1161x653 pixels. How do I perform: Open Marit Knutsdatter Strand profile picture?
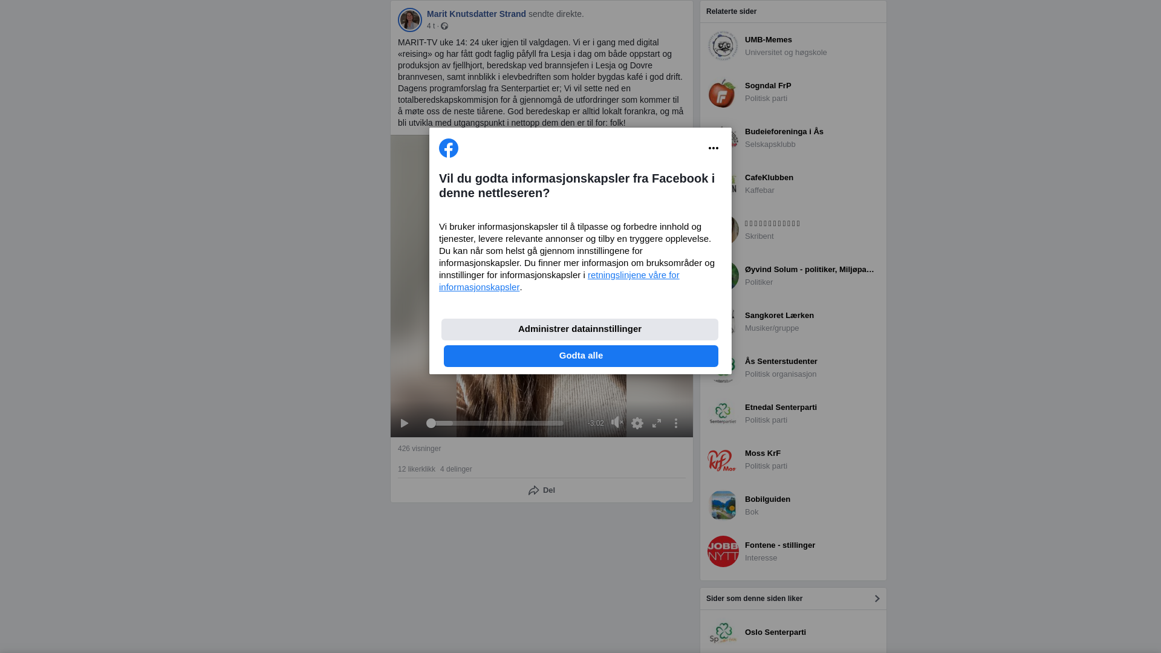[410, 20]
